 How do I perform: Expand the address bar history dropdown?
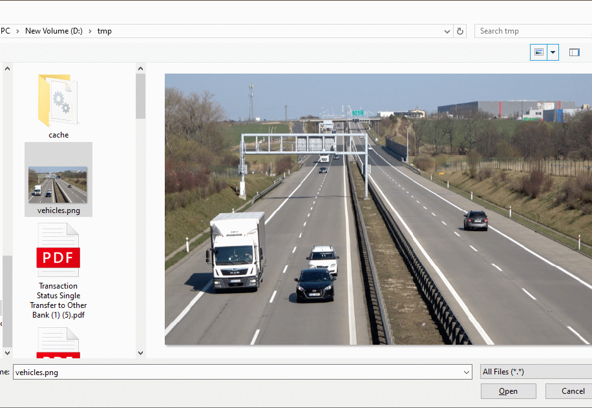coord(447,31)
